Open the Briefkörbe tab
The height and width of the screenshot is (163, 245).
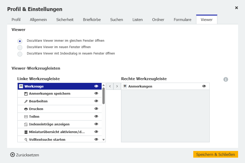click(x=92, y=20)
